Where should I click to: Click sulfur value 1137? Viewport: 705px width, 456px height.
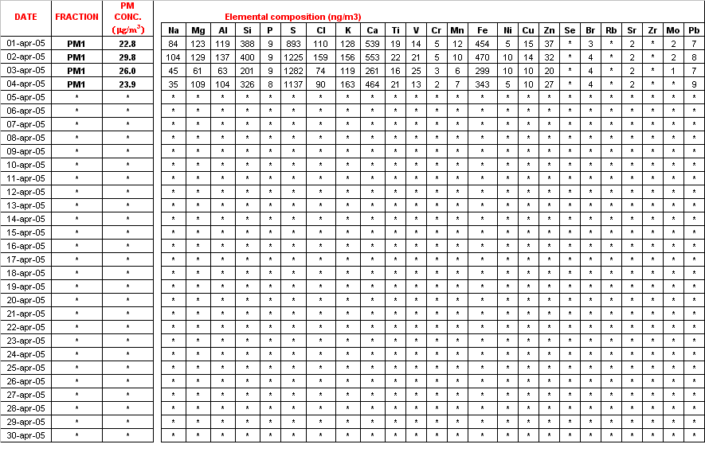point(293,84)
